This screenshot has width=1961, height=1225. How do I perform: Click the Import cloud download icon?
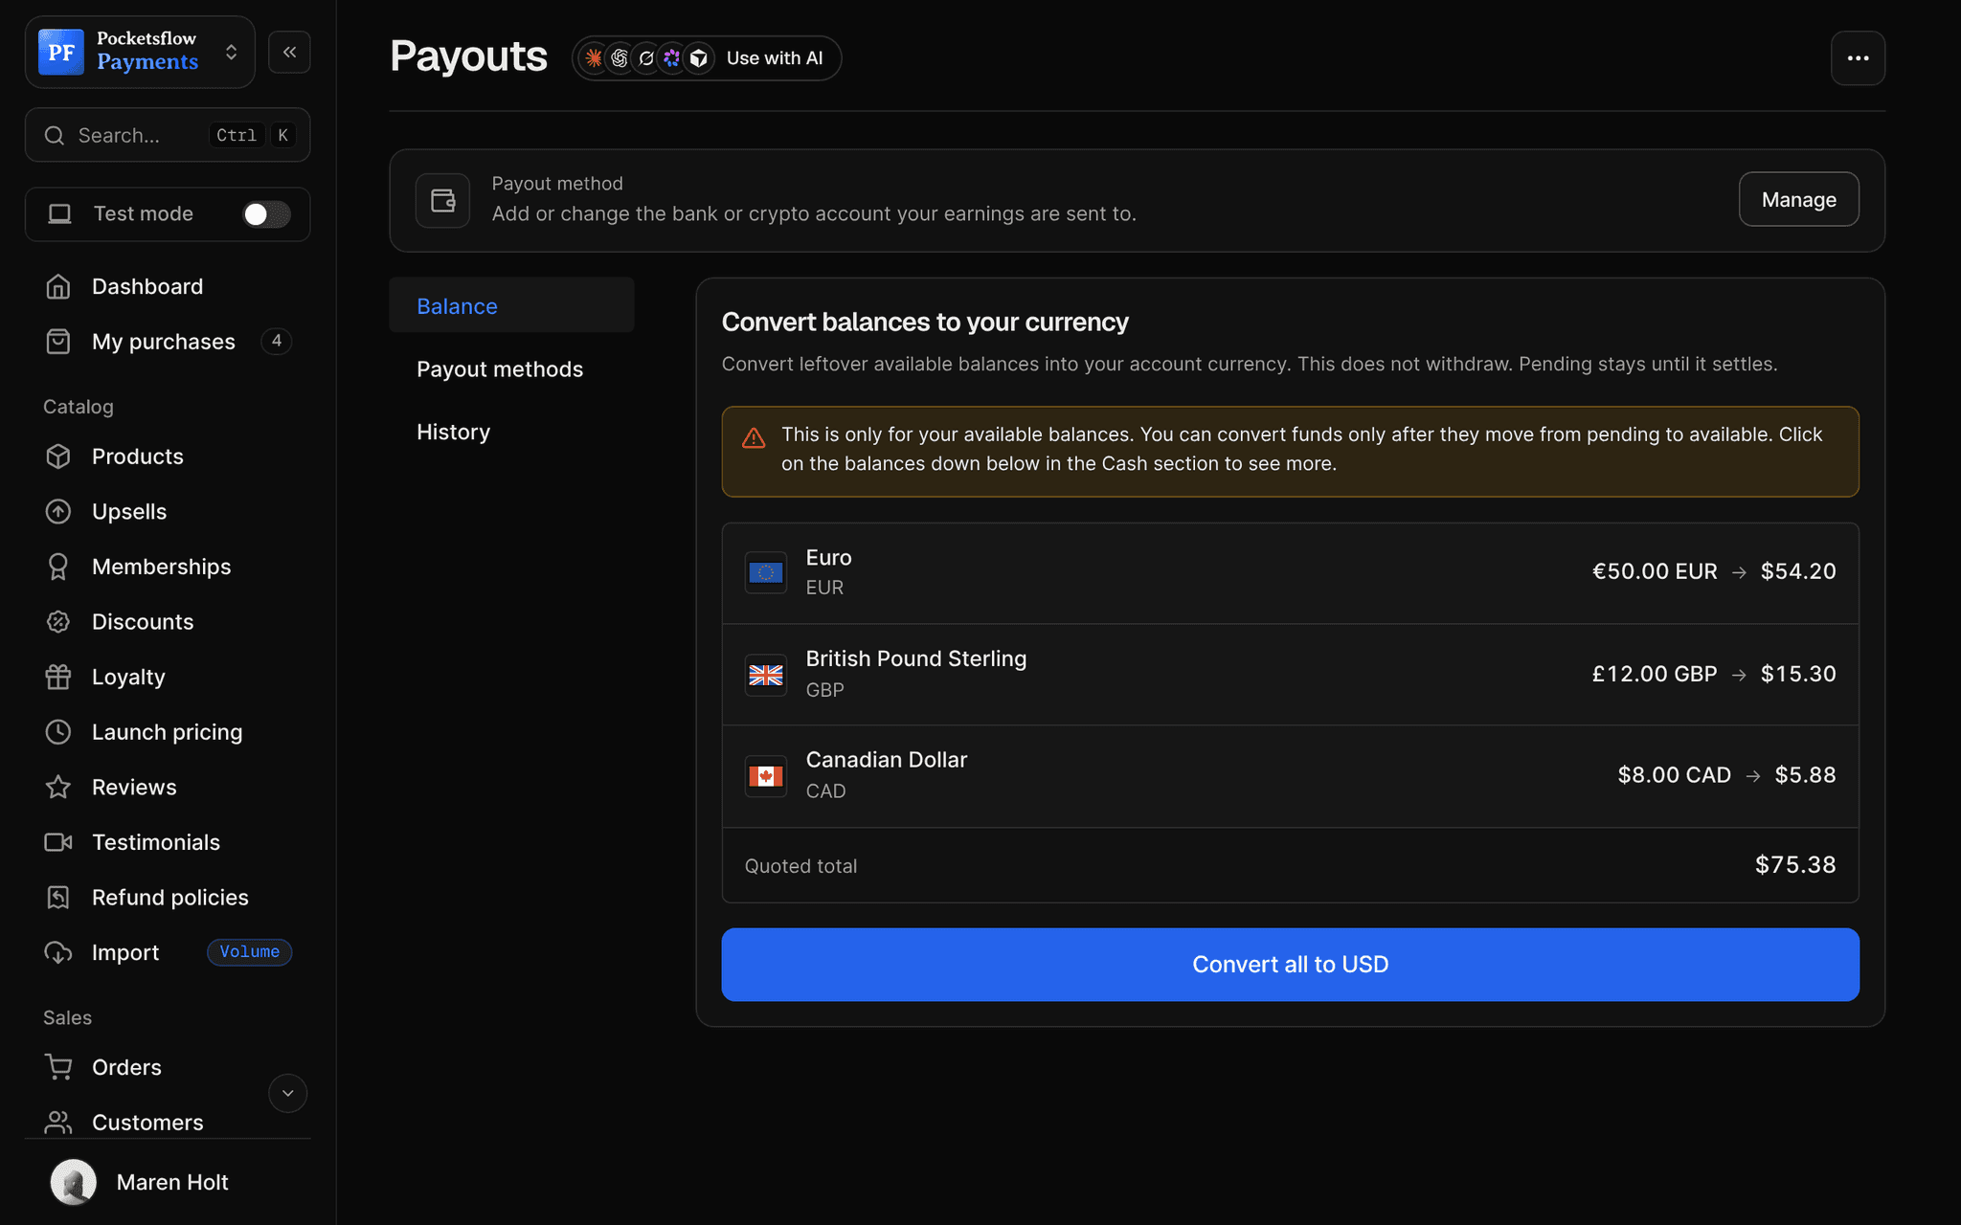pyautogui.click(x=58, y=952)
